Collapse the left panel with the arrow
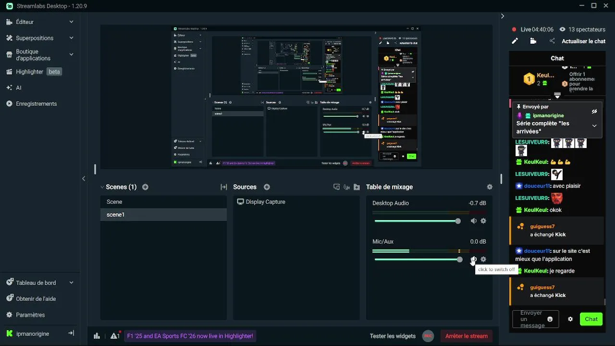The image size is (615, 346). pos(84,179)
